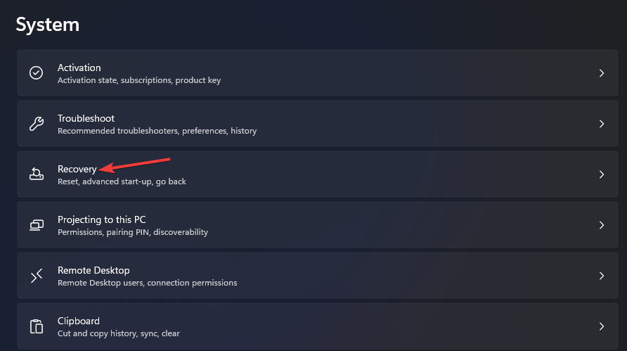Click the Activation checkmark circle icon

36,73
